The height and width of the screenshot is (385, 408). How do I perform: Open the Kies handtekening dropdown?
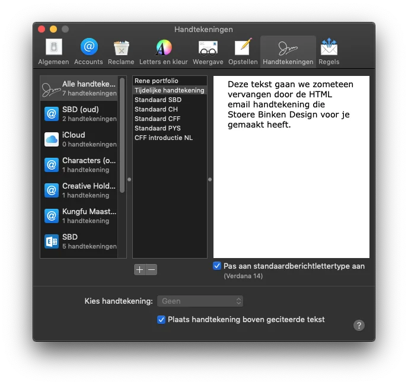[x=200, y=301]
